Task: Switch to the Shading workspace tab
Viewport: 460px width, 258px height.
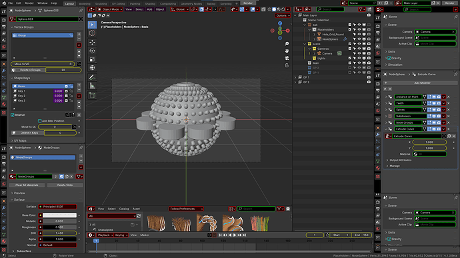Action: coord(150,4)
